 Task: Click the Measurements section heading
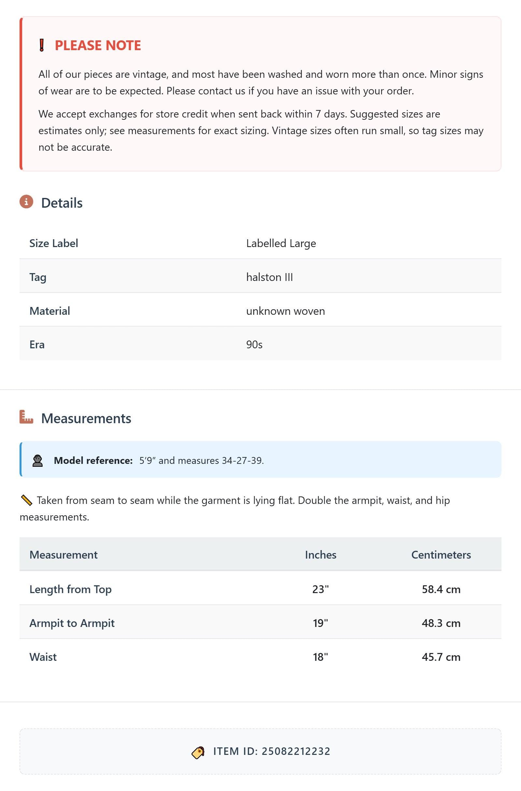coord(86,418)
